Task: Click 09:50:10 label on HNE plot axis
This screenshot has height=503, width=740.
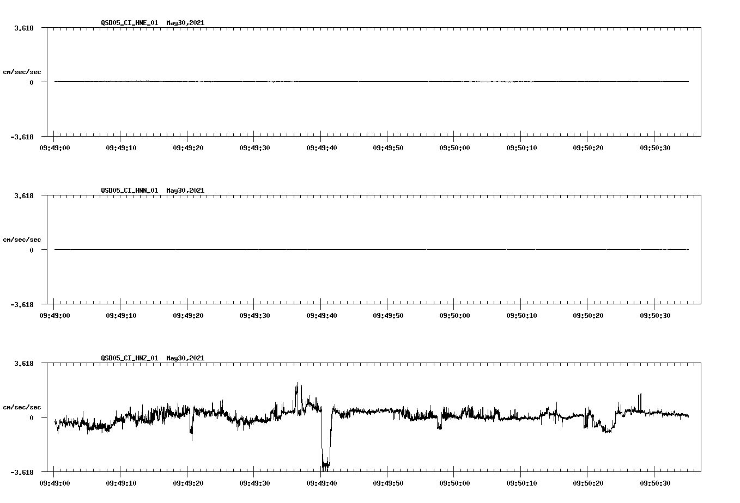Action: [521, 148]
